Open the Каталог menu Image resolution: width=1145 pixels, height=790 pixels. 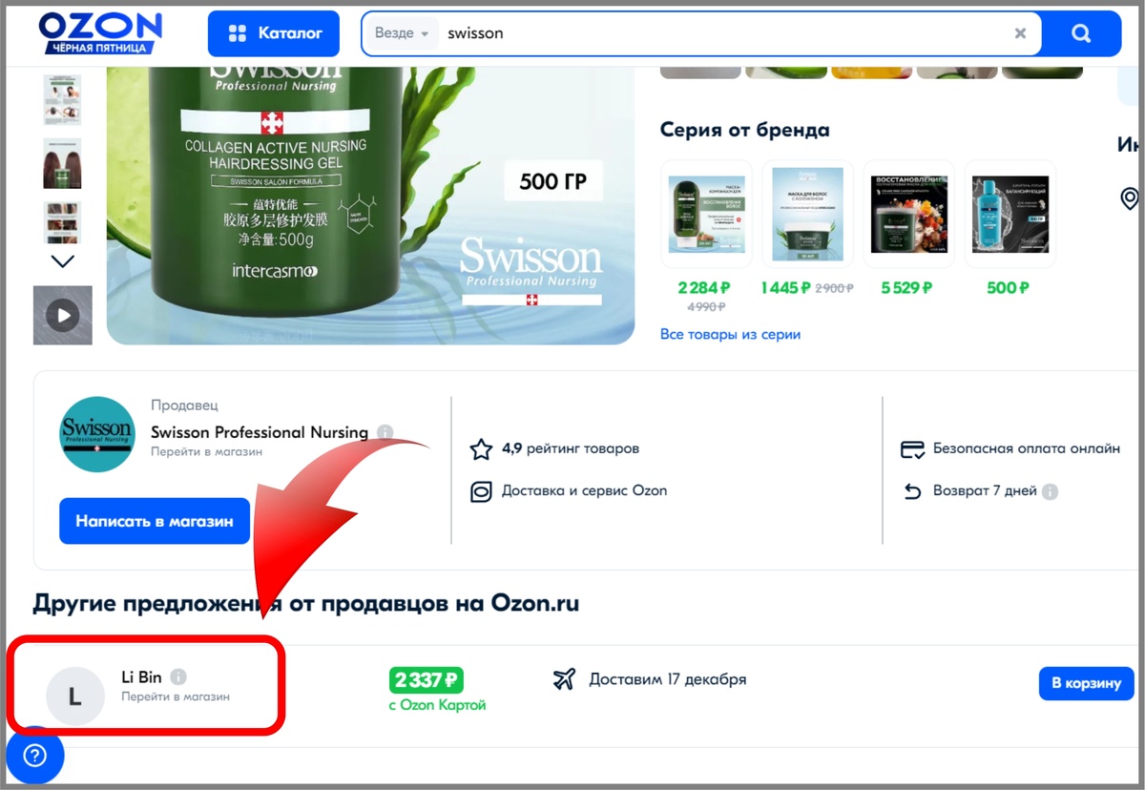[x=274, y=33]
